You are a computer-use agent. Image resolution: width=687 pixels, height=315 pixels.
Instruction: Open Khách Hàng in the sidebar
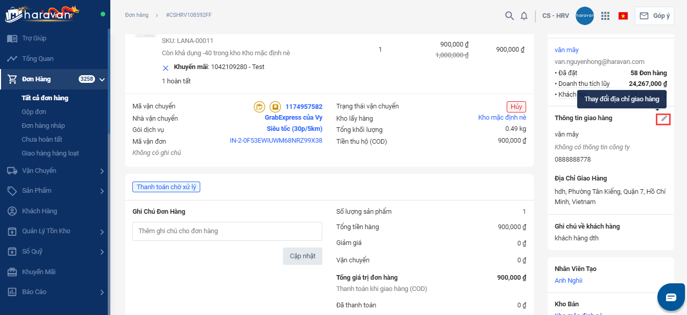[x=39, y=211]
